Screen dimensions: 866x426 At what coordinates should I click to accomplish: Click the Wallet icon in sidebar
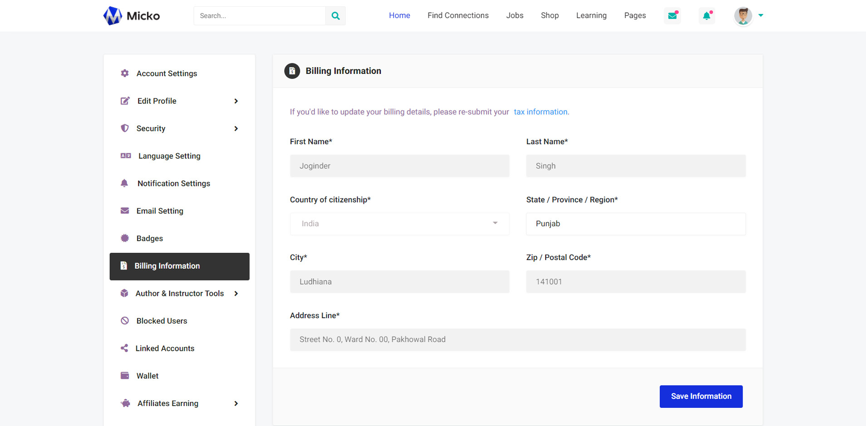125,376
